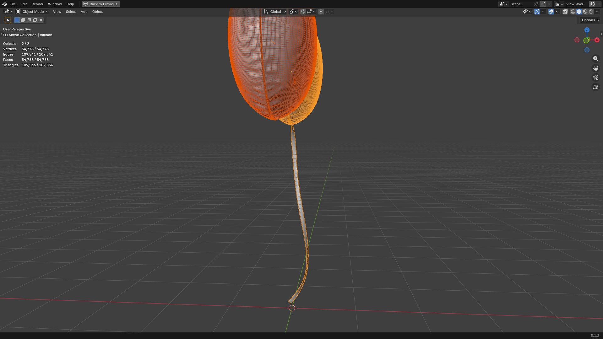Switch to Rendered shading
The width and height of the screenshot is (603, 339).
[x=591, y=12]
